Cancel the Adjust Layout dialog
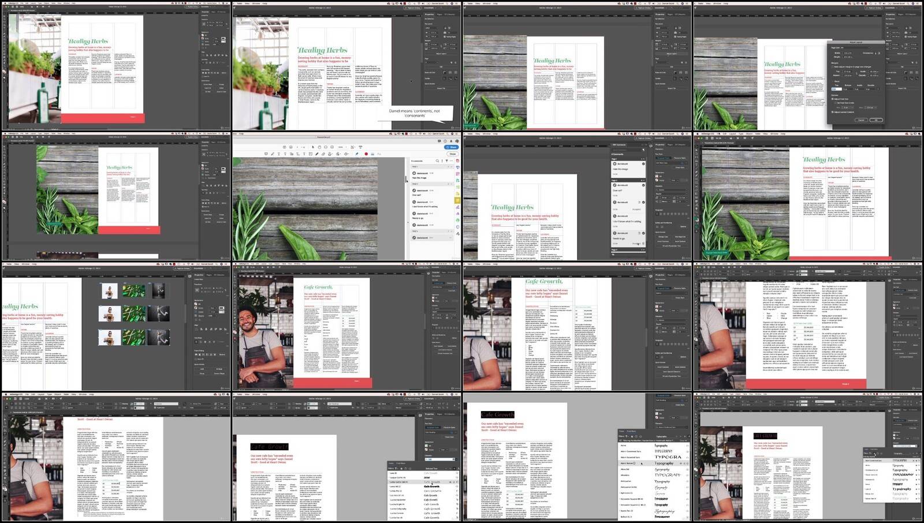924x523 pixels. 862,120
